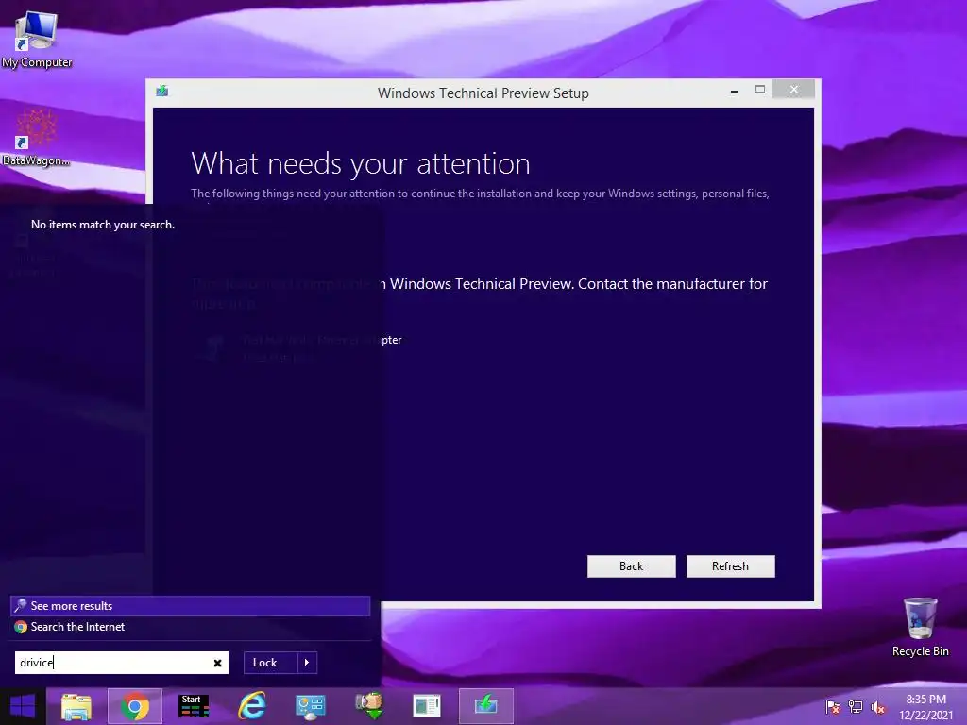
Task: Close the Windows Technical Preview Setup window
Action: coord(793,90)
